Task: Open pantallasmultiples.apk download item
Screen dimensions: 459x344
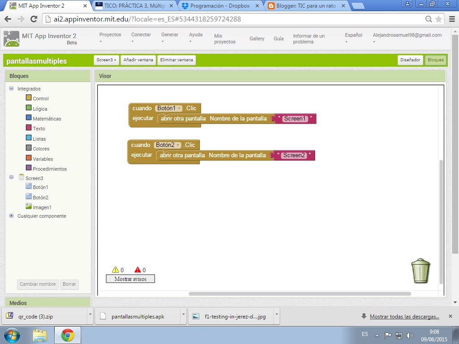Action: (137, 317)
